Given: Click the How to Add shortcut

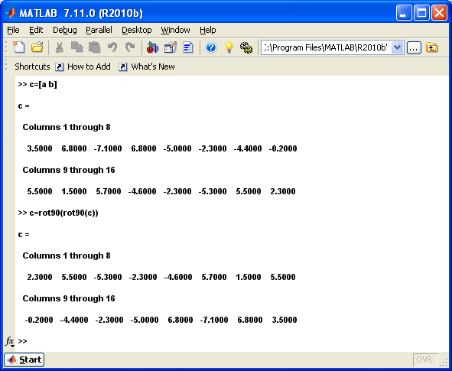Looking at the screenshot, I should [83, 67].
